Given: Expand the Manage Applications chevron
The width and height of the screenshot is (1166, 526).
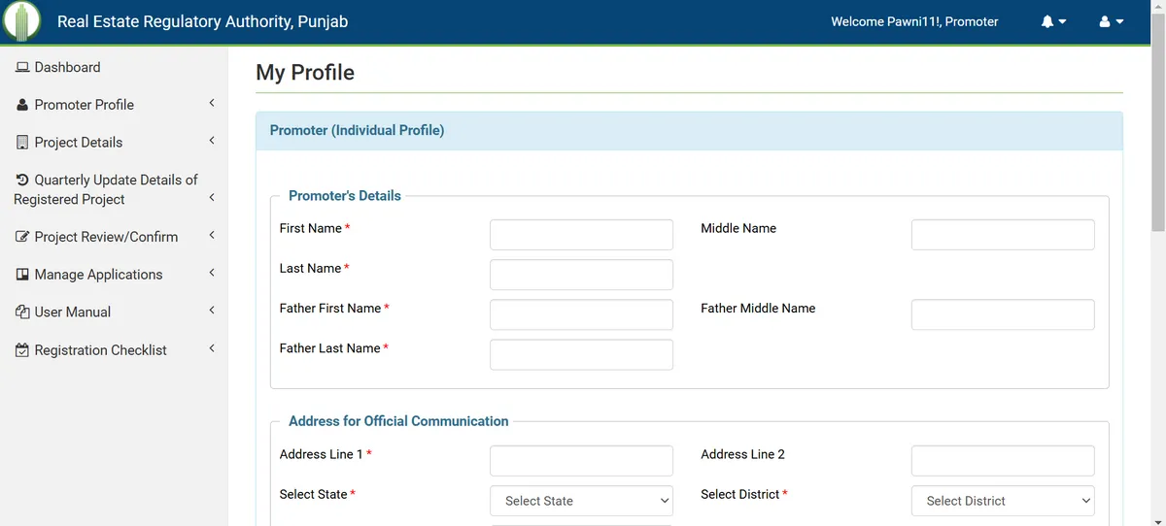Looking at the screenshot, I should click(x=212, y=274).
